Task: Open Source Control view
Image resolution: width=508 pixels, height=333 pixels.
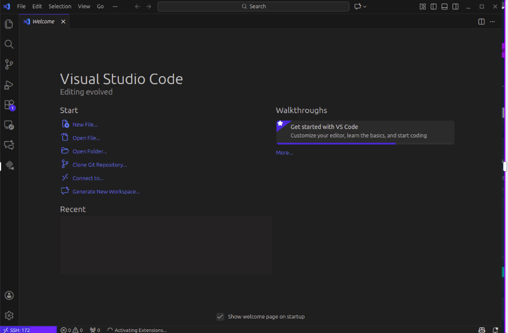Action: pos(9,64)
